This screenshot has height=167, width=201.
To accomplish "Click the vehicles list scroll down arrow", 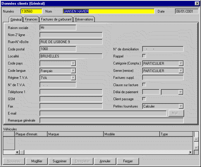I will (x=196, y=148).
